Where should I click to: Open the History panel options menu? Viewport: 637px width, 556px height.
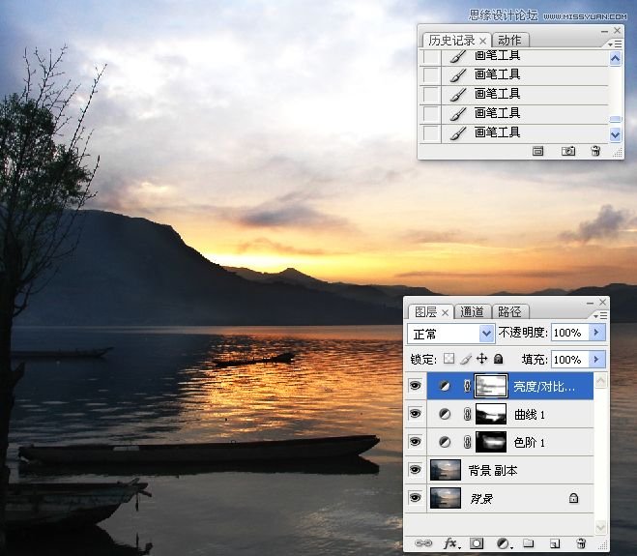point(615,44)
